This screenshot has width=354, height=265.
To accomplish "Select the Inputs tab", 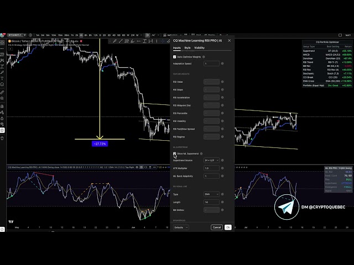I will [177, 48].
